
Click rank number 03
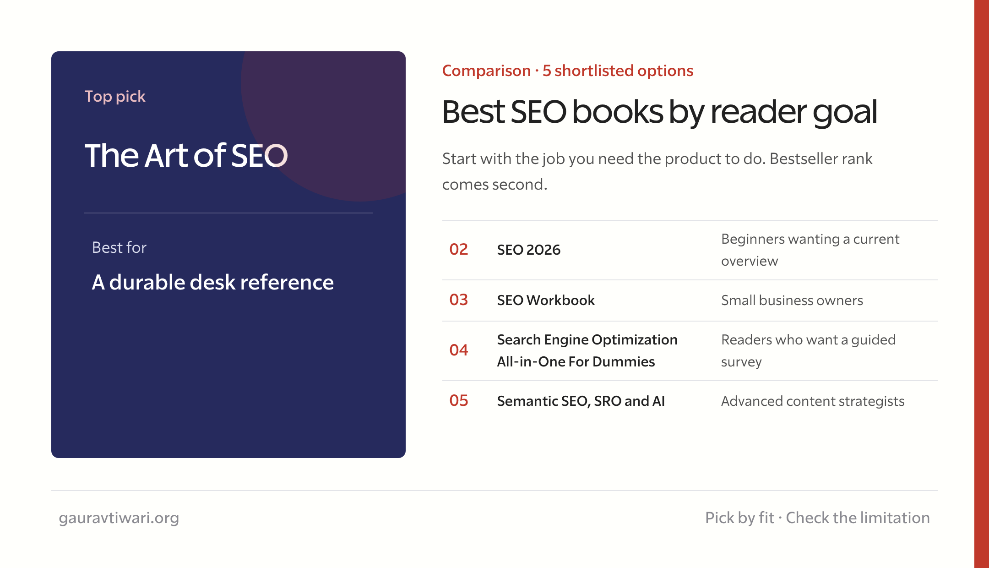tap(459, 300)
